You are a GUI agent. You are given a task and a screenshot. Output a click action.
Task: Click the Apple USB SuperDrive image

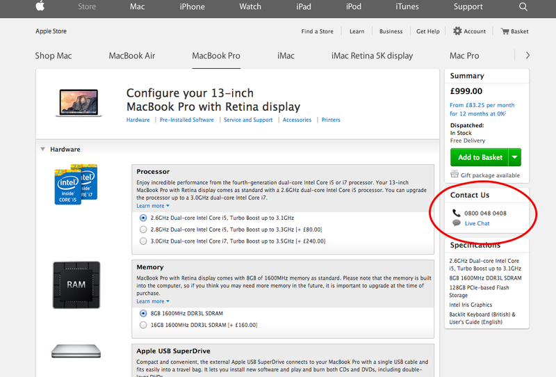pyautogui.click(x=76, y=351)
